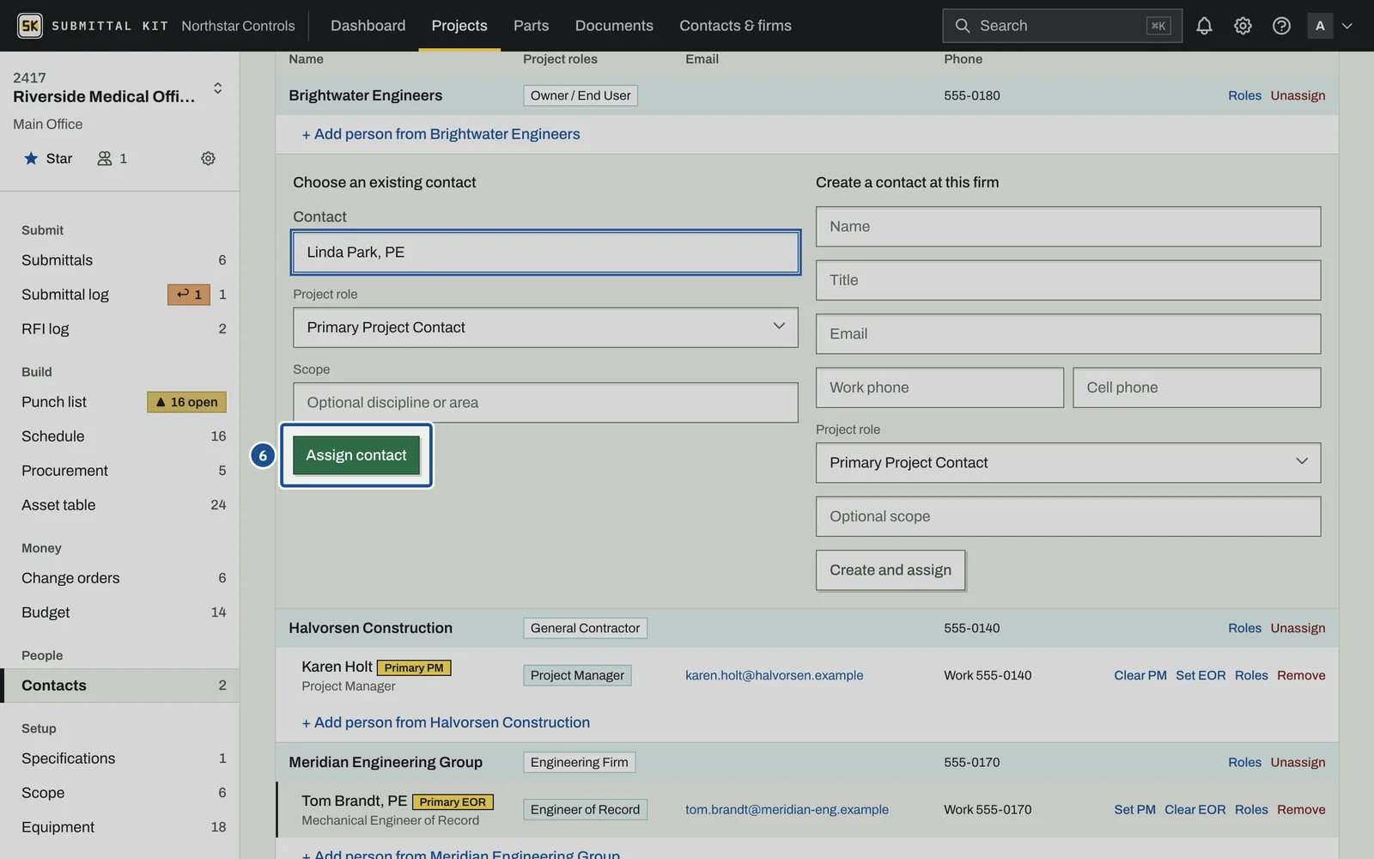The height and width of the screenshot is (859, 1374).
Task: Open the help question mark icon
Action: tap(1281, 26)
